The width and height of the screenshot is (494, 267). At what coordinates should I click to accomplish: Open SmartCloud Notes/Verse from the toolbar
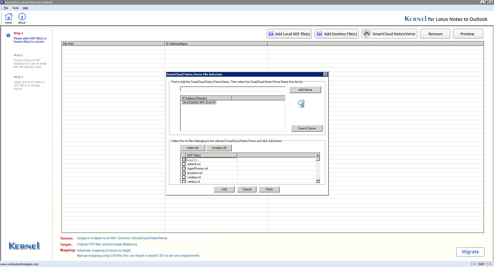click(389, 34)
